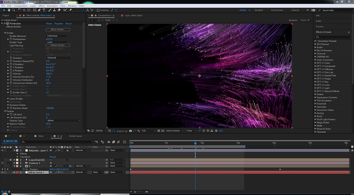This screenshot has height=195, width=354.
Task: Pick the Pen tool in the toolbar
Action: pyautogui.click(x=39, y=10)
